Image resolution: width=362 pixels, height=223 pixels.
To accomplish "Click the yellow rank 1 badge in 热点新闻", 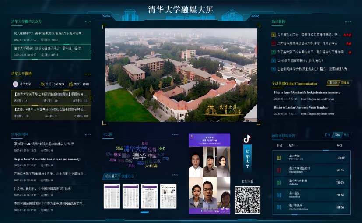I will pyautogui.click(x=273, y=35).
